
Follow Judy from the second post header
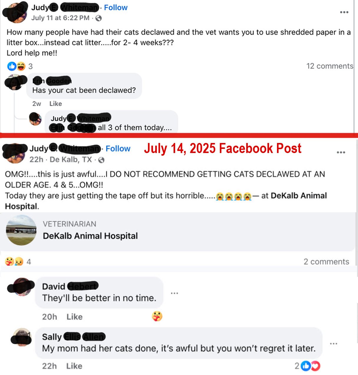click(x=118, y=149)
